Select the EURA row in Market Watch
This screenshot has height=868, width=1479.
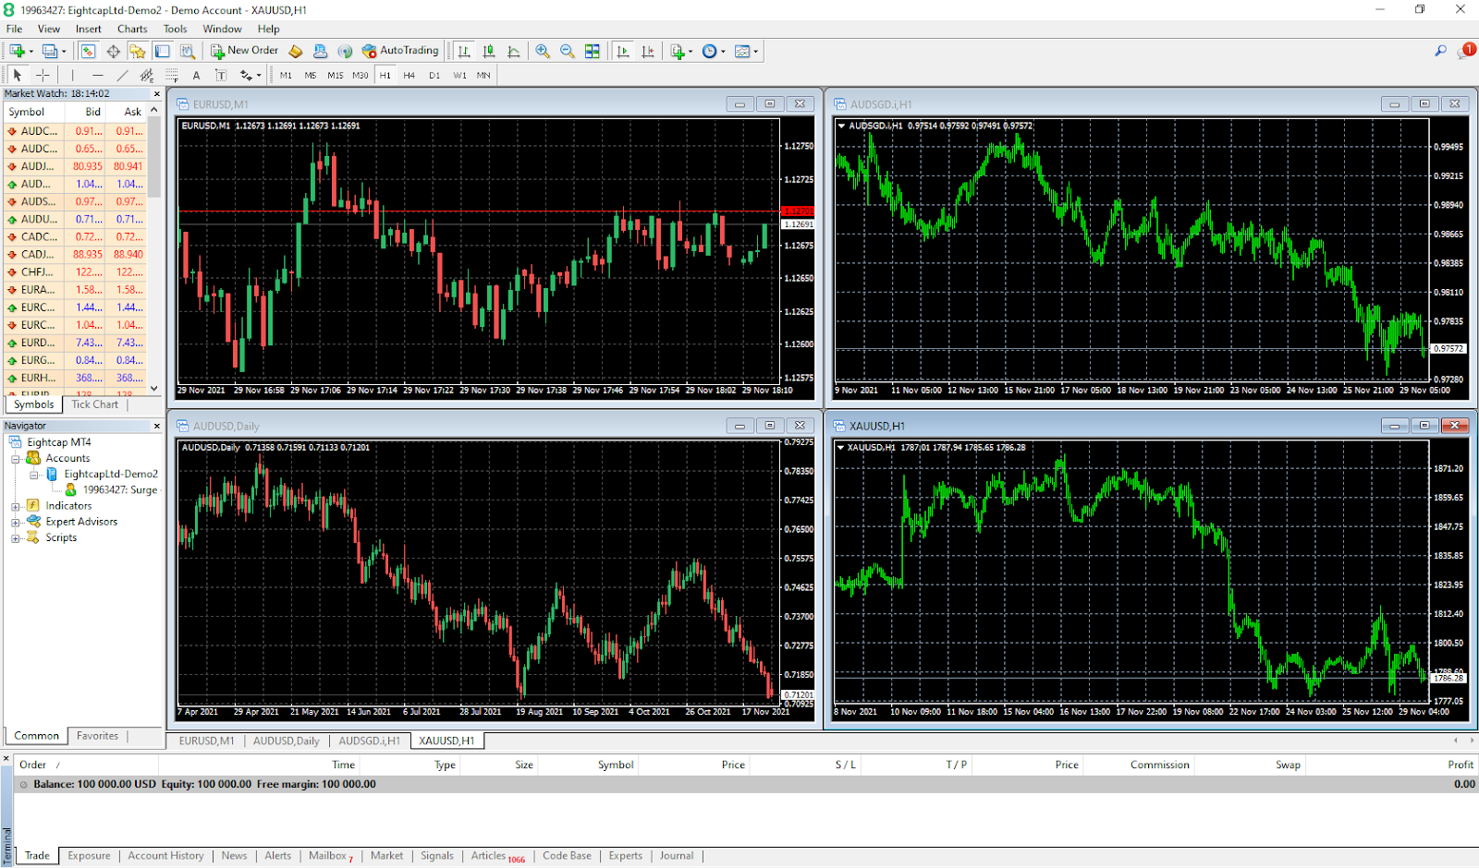(x=74, y=290)
